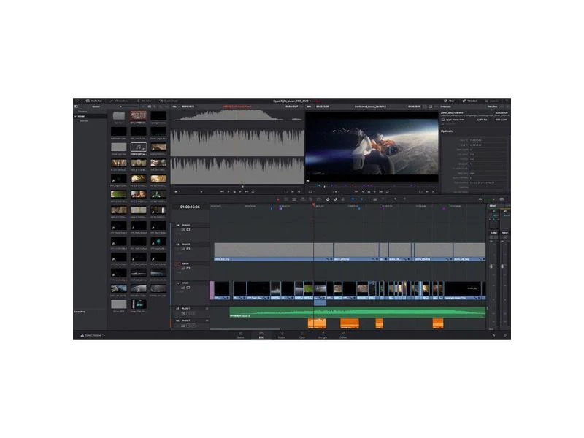Switch to the Deliver page tab

[343, 335]
